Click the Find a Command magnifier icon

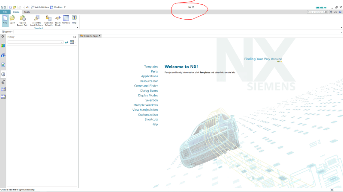coord(326,12)
